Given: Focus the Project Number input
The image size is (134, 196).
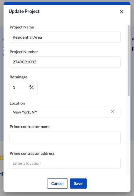Looking at the screenshot, I should [x=65, y=62].
